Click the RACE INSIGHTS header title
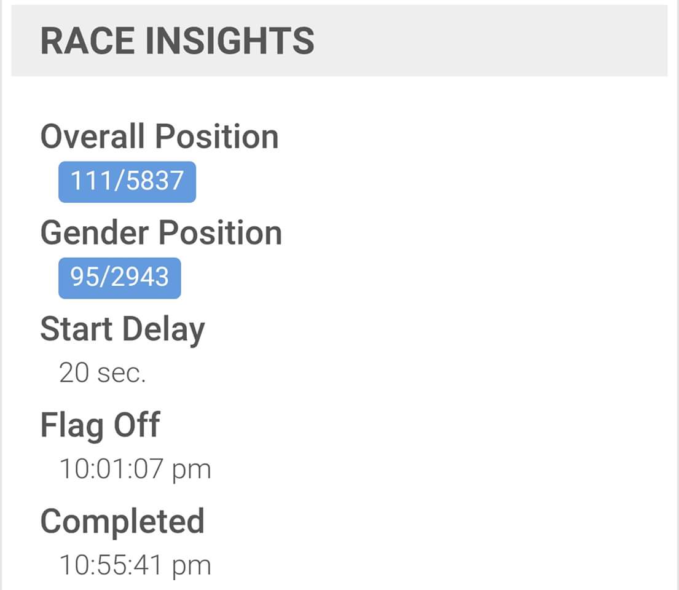Image resolution: width=679 pixels, height=590 pixels. click(177, 41)
